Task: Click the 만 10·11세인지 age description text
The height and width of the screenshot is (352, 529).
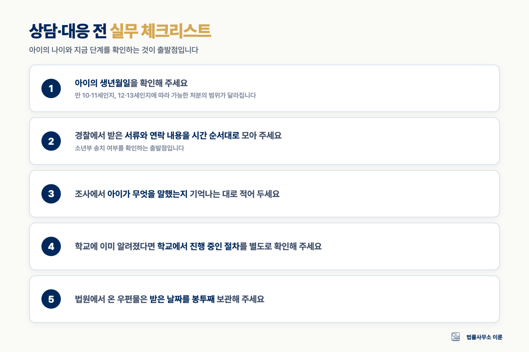Action: point(165,95)
